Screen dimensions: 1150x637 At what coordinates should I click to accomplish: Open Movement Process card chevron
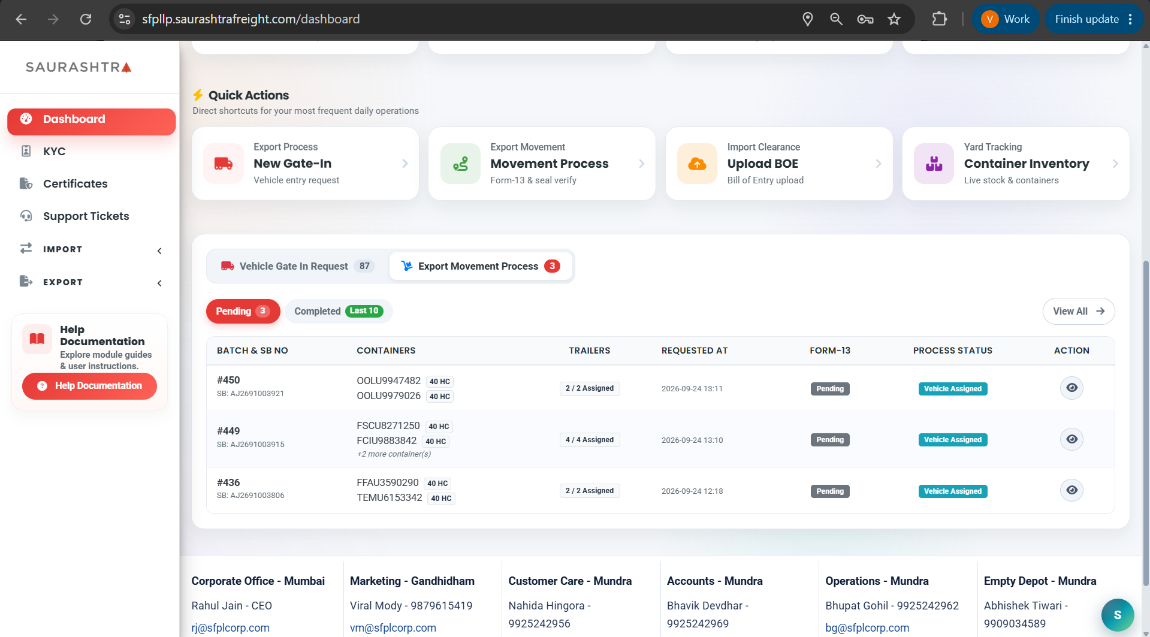click(642, 164)
